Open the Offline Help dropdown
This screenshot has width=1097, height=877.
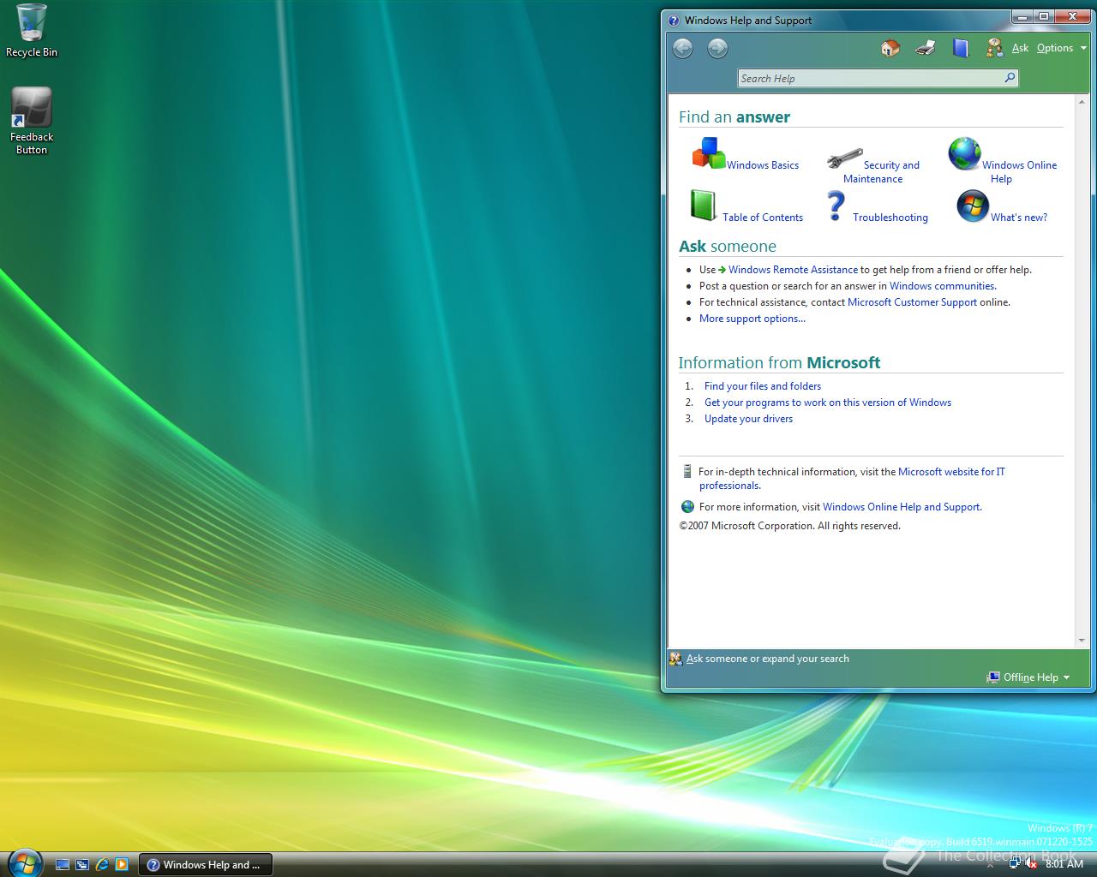pyautogui.click(x=1028, y=677)
